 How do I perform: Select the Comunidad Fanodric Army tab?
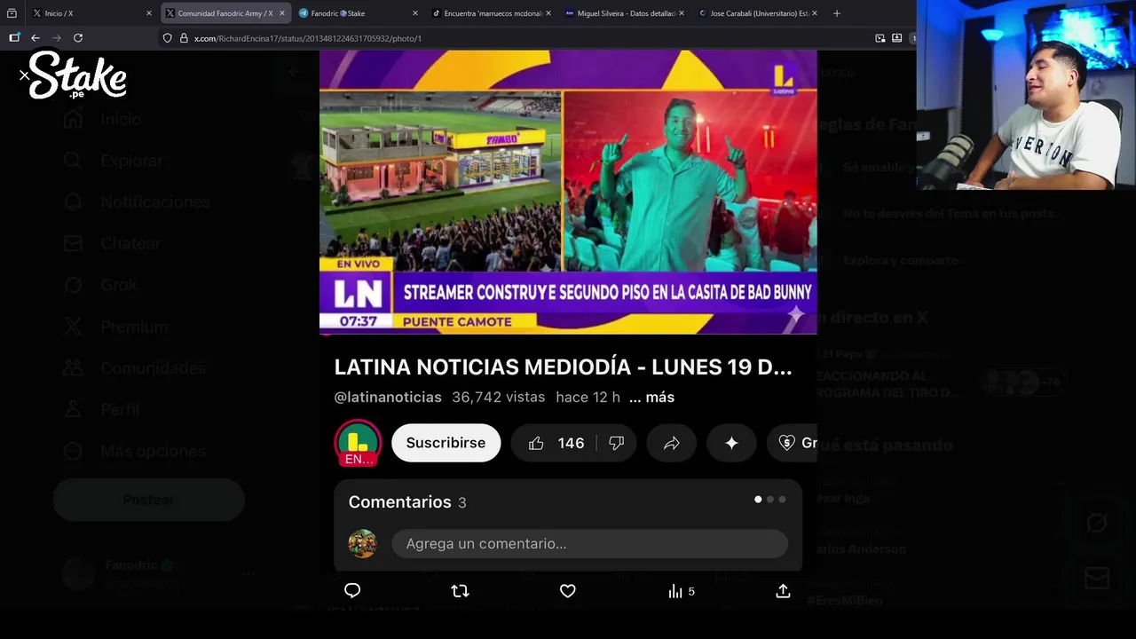click(x=225, y=13)
